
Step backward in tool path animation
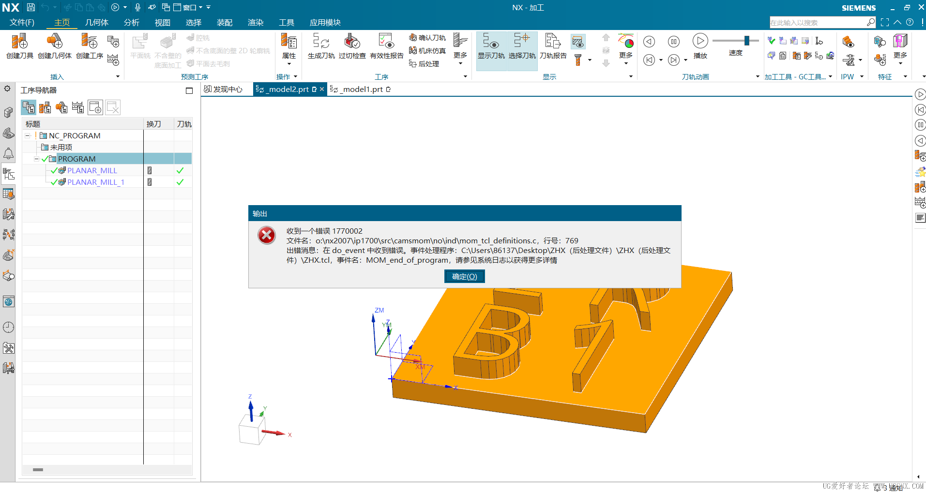(649, 42)
